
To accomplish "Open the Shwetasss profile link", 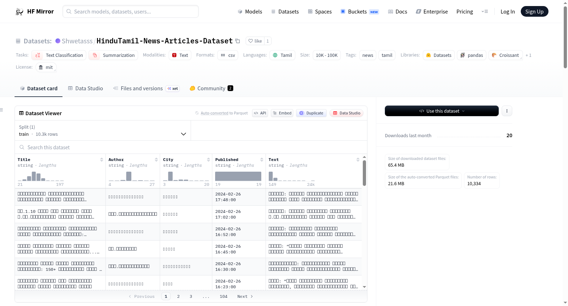I will pyautogui.click(x=77, y=41).
